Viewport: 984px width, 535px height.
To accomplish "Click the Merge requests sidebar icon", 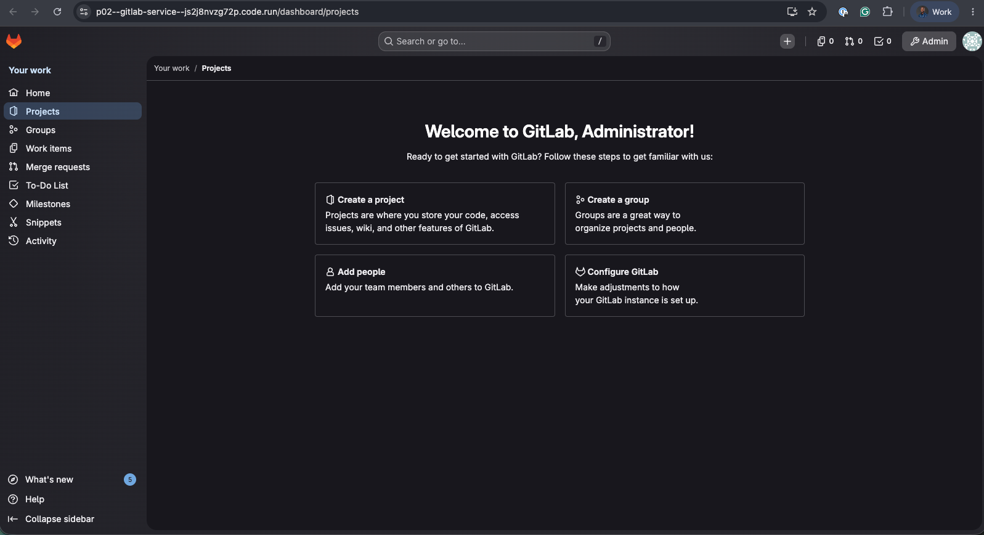I will tap(14, 166).
